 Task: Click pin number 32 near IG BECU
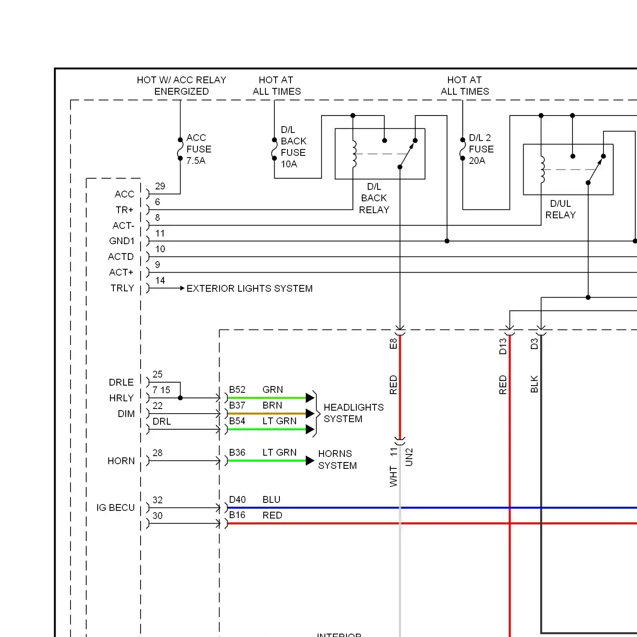click(158, 500)
